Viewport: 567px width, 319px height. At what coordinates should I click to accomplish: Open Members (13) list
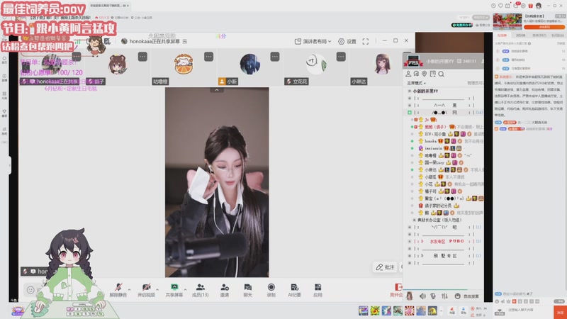[200, 290]
